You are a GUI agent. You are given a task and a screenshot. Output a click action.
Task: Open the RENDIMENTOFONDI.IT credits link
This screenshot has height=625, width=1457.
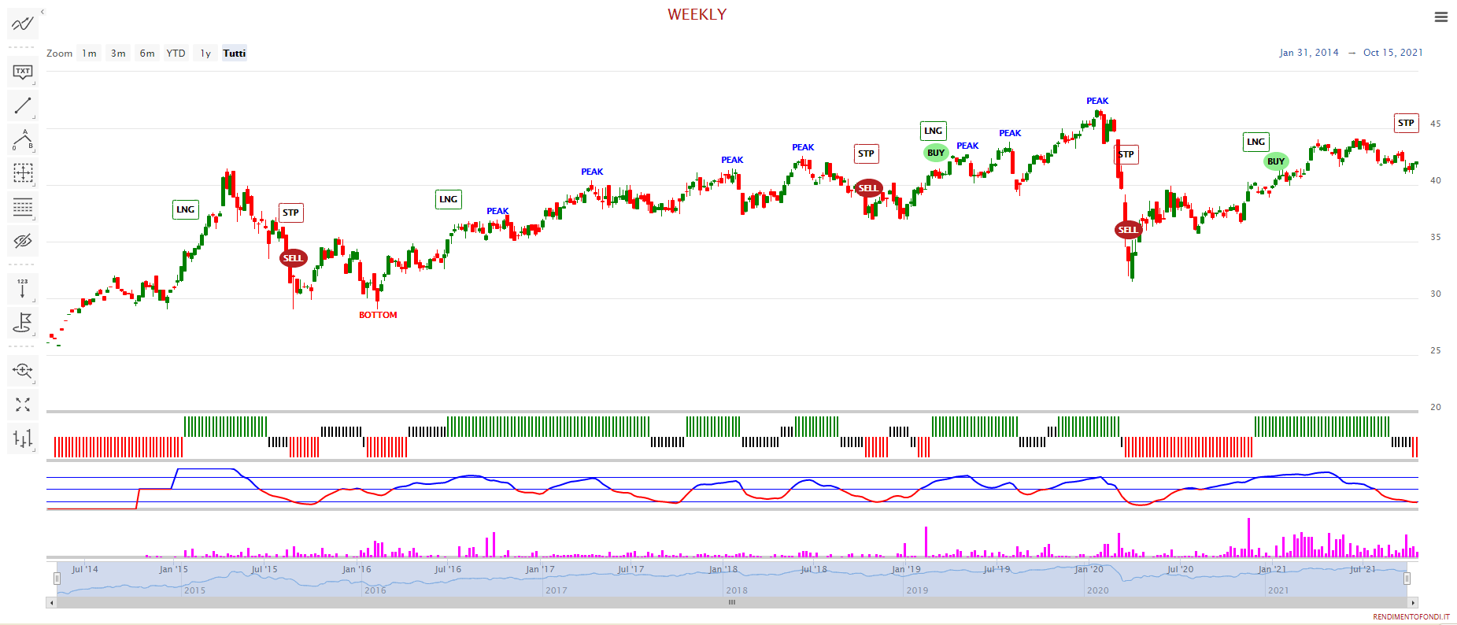[x=1411, y=617]
